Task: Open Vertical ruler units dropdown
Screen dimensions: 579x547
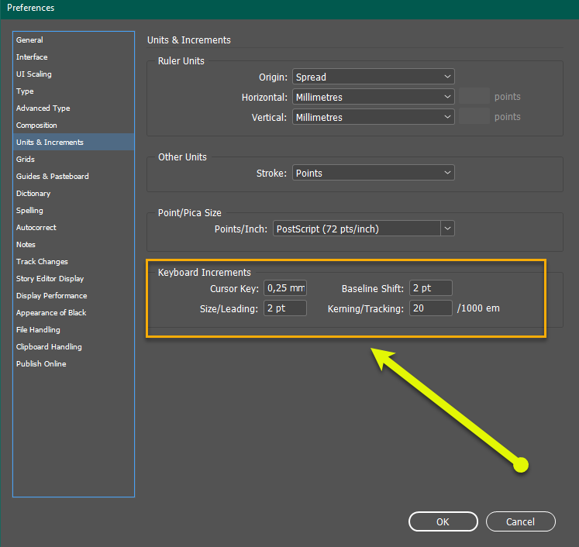Action: pyautogui.click(x=374, y=117)
